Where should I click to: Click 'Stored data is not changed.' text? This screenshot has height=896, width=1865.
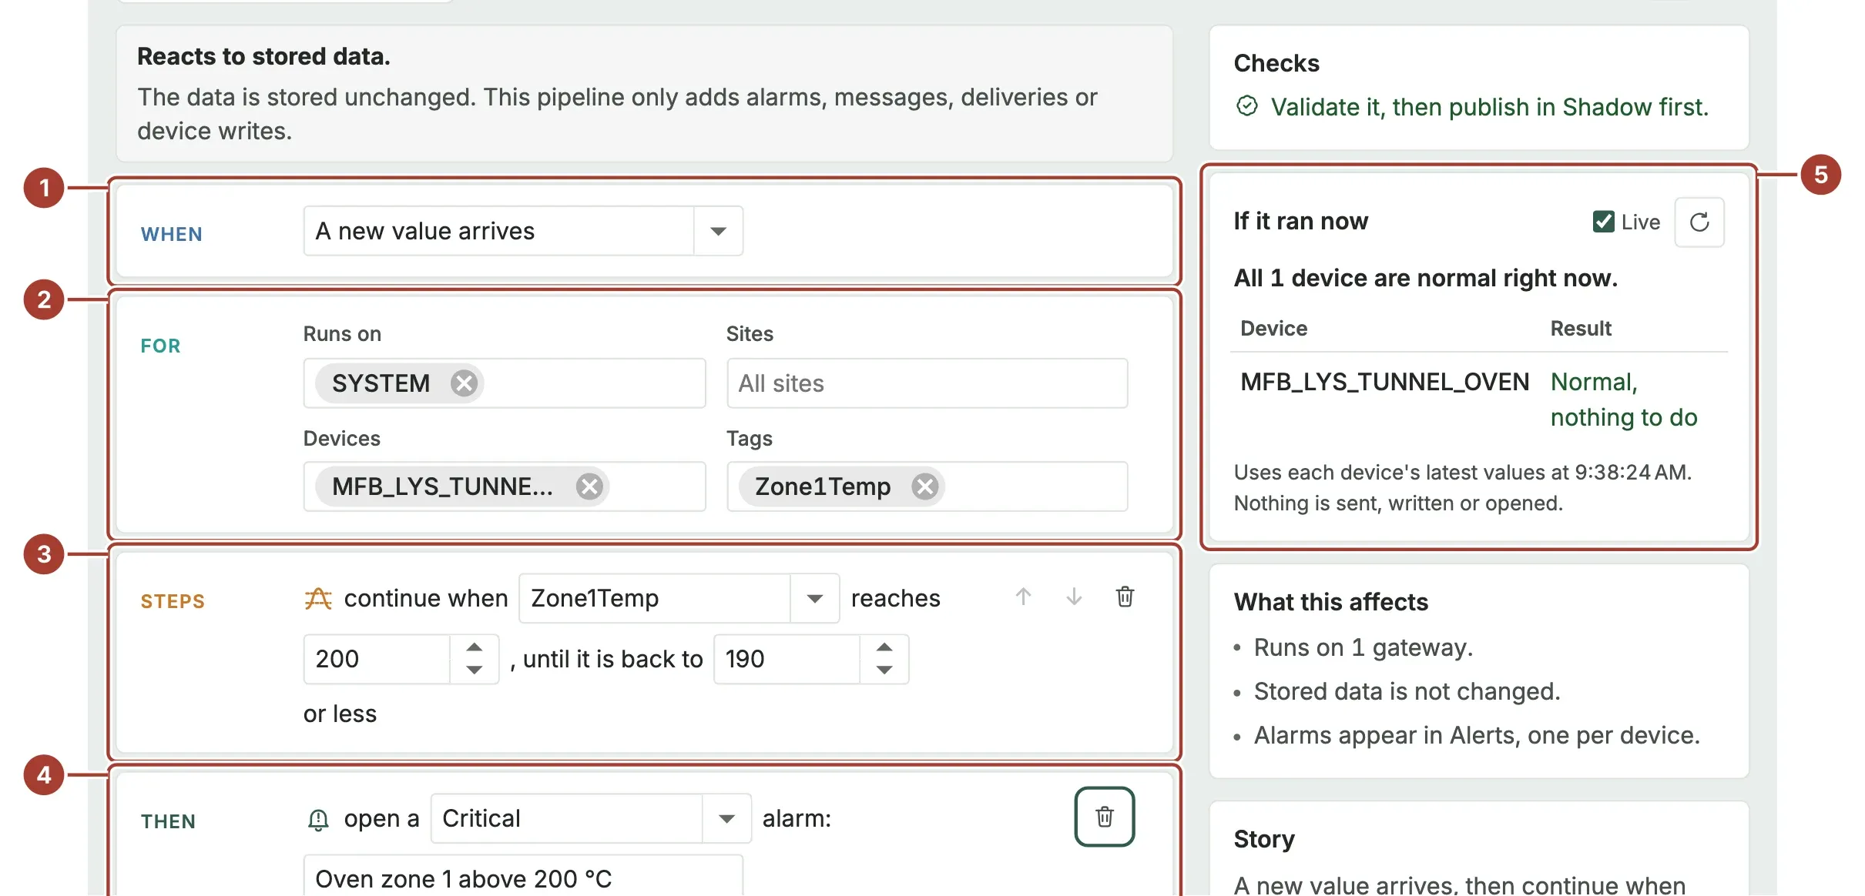1407,691
